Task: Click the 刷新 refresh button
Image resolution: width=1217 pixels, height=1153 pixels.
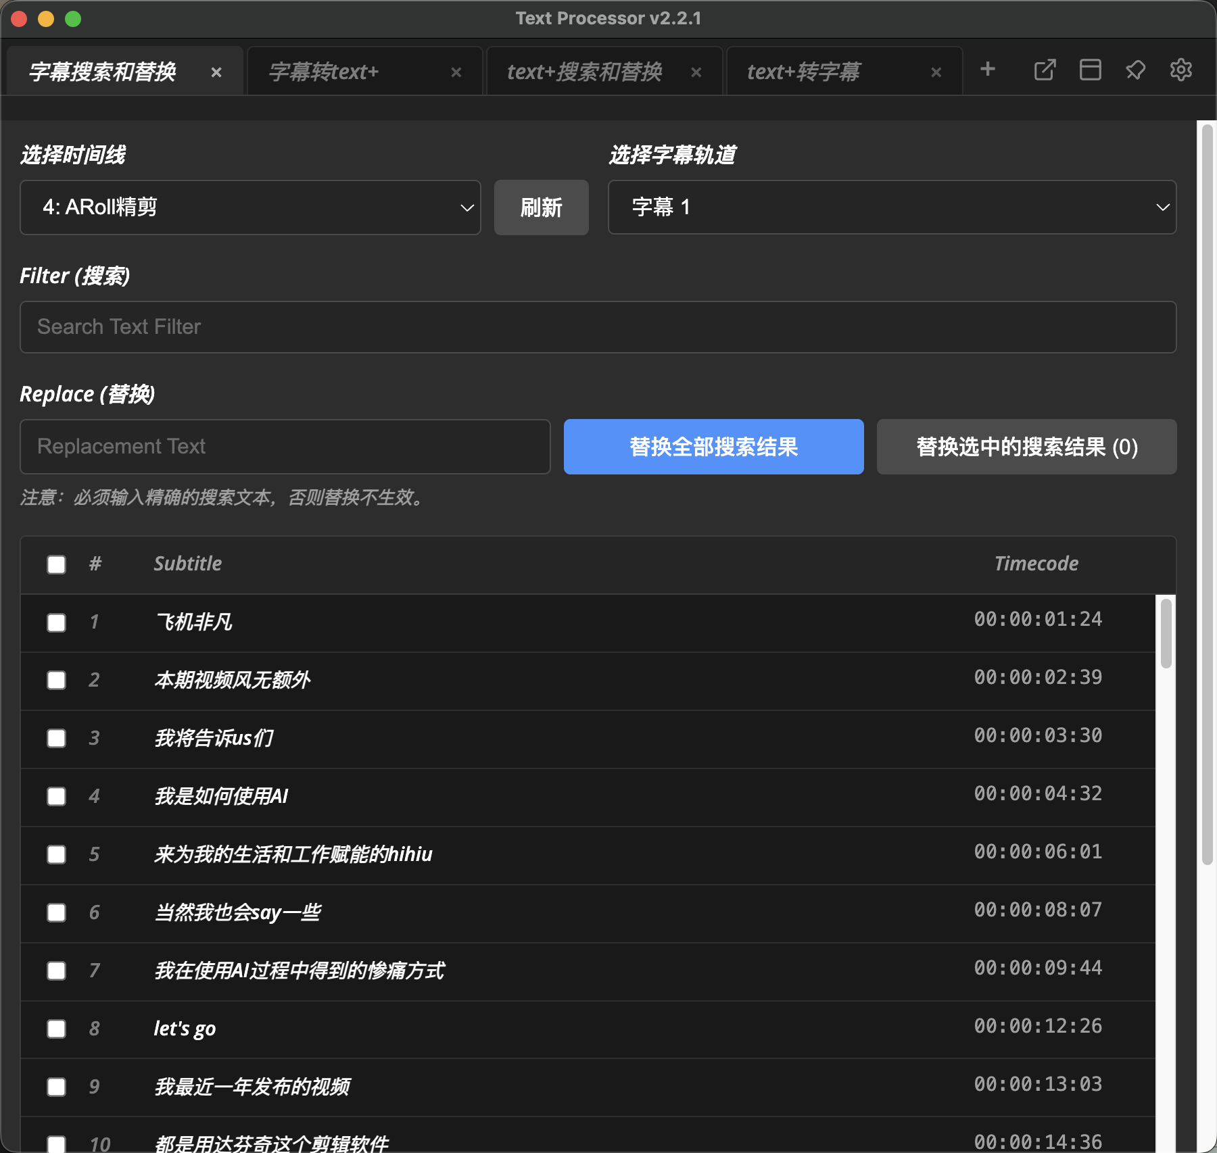Action: point(541,207)
